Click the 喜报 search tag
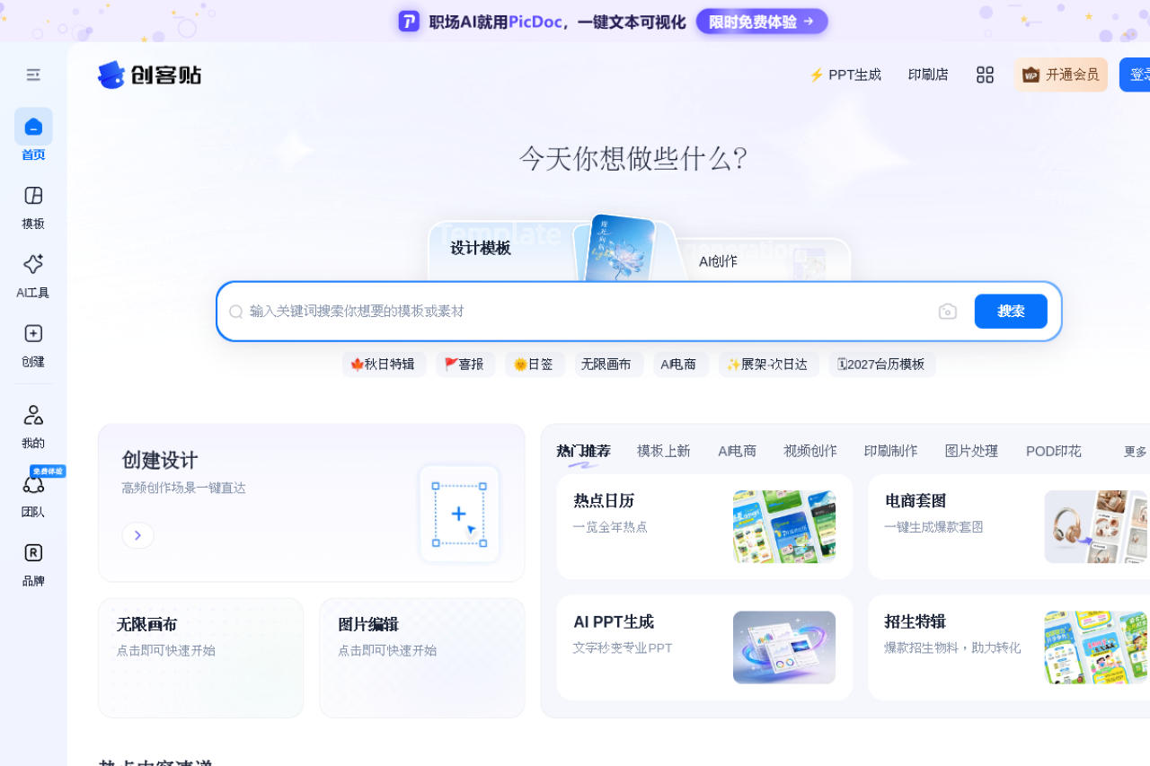 click(464, 364)
